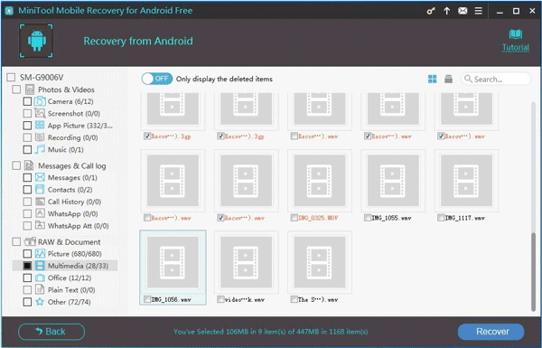Click the blue Recover button

(x=491, y=332)
